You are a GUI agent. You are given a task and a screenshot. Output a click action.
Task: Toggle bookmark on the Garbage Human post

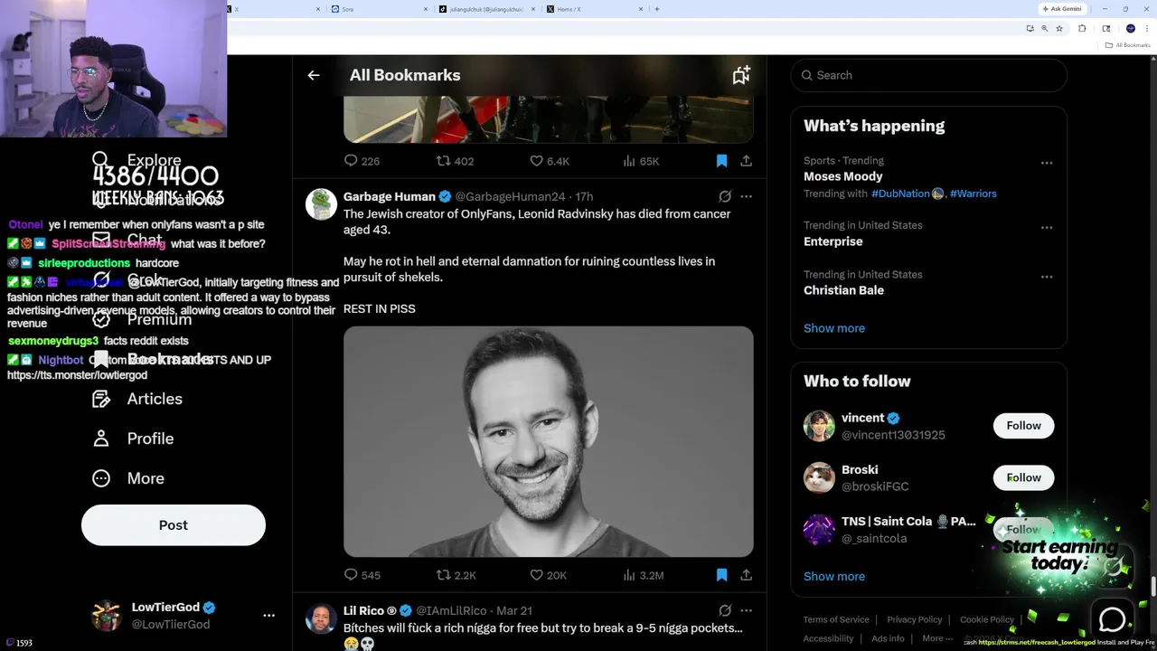[x=721, y=575]
